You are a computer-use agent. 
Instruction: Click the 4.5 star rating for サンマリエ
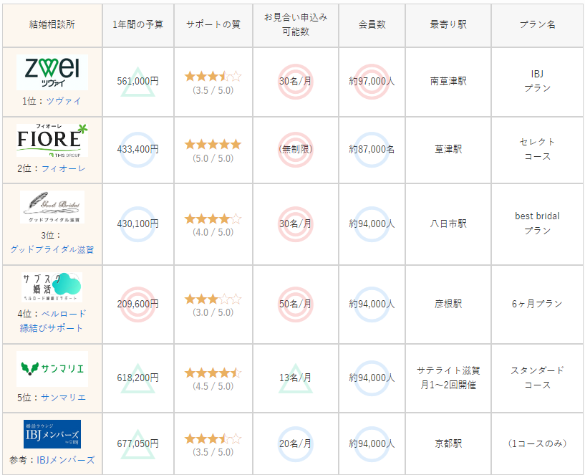(x=213, y=373)
